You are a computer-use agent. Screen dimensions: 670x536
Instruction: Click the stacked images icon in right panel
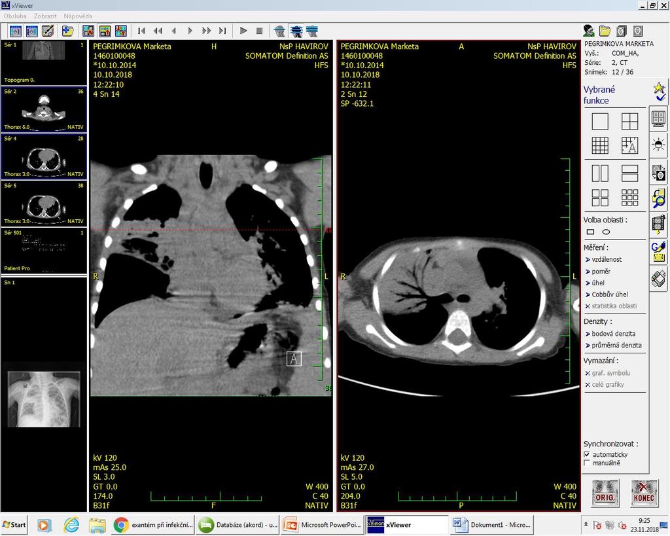pyautogui.click(x=622, y=31)
